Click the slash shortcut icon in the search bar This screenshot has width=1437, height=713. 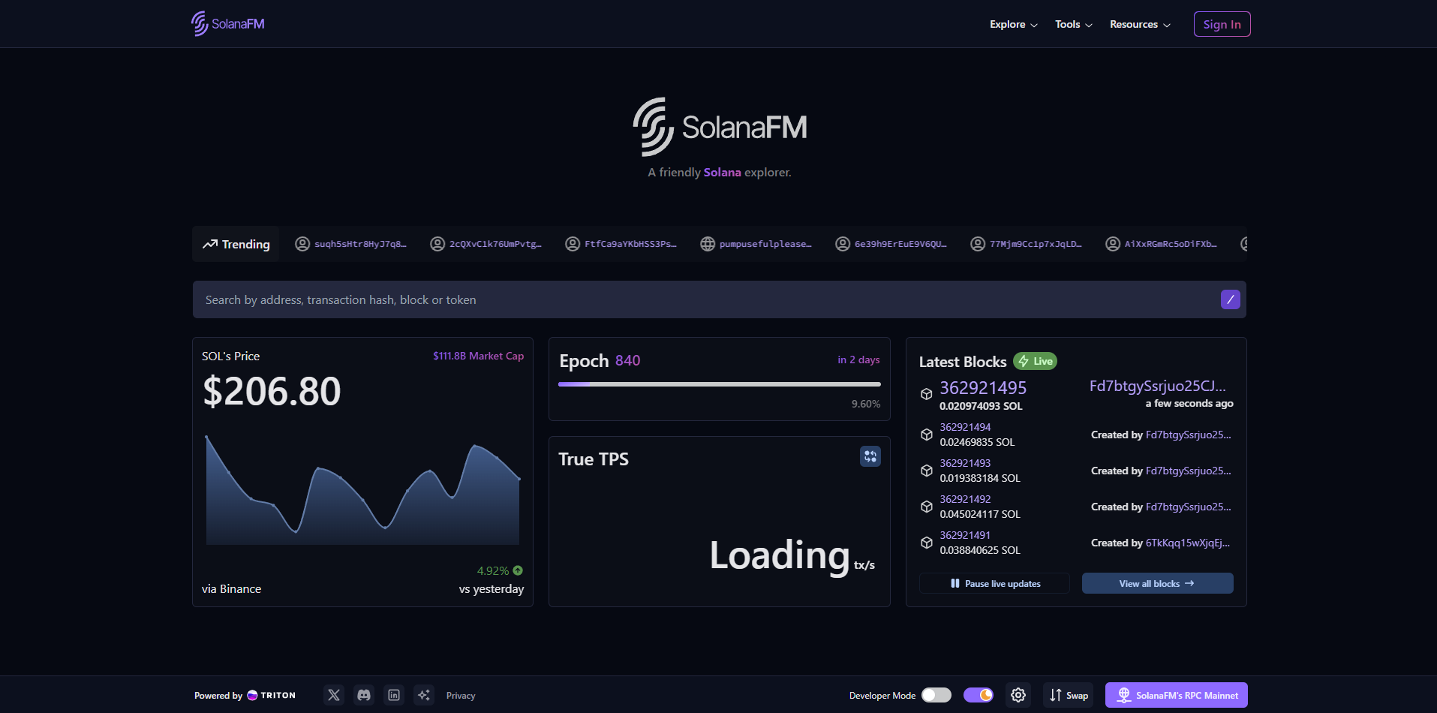(1230, 299)
